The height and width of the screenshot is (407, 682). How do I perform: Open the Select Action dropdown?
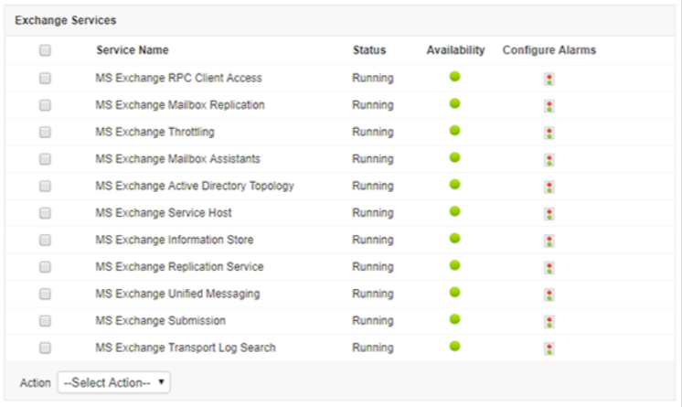click(113, 382)
